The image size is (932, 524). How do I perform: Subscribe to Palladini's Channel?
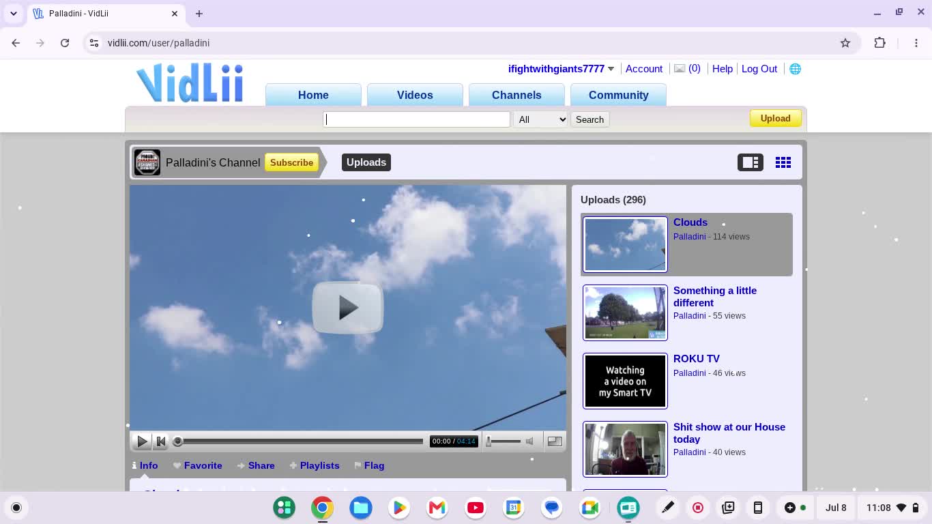click(x=291, y=162)
